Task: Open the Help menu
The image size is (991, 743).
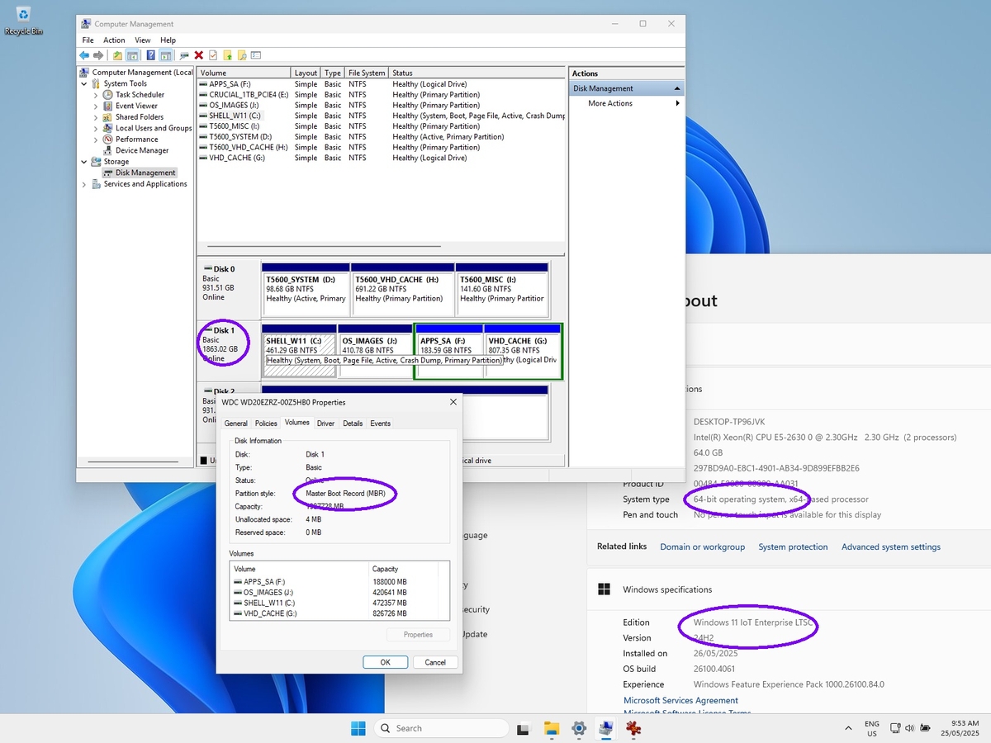Action: [x=168, y=40]
